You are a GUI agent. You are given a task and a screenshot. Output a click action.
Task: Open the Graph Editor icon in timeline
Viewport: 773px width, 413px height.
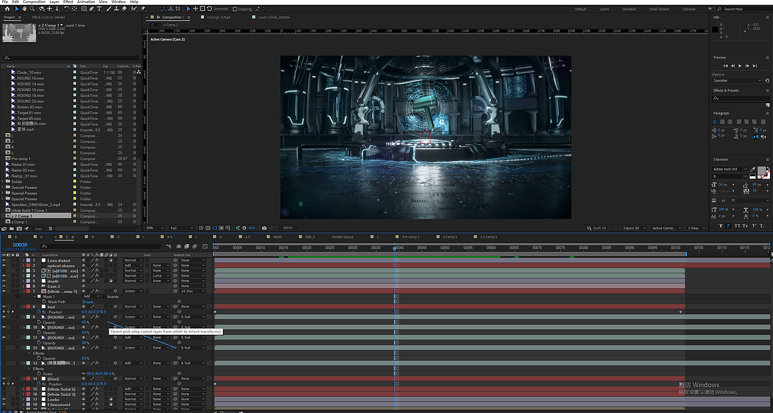(x=205, y=247)
